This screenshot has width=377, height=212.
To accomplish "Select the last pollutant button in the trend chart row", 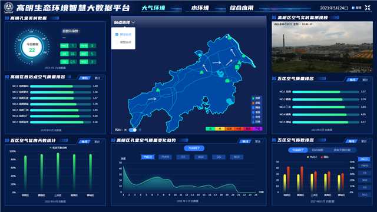I will coord(236,157).
